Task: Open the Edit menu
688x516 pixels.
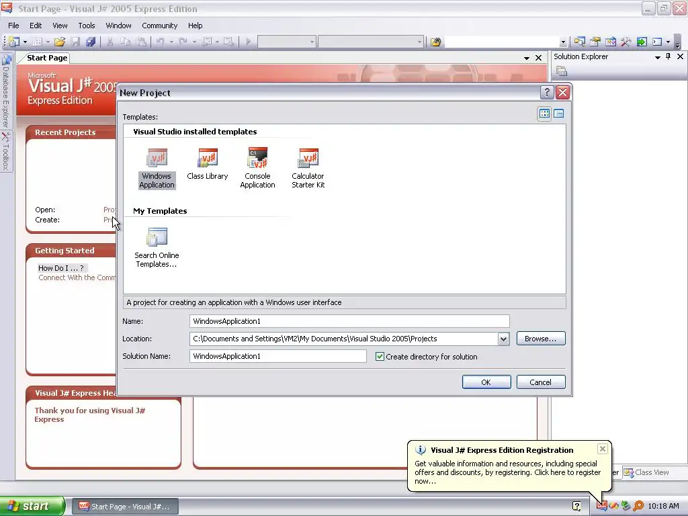Action: coord(36,26)
